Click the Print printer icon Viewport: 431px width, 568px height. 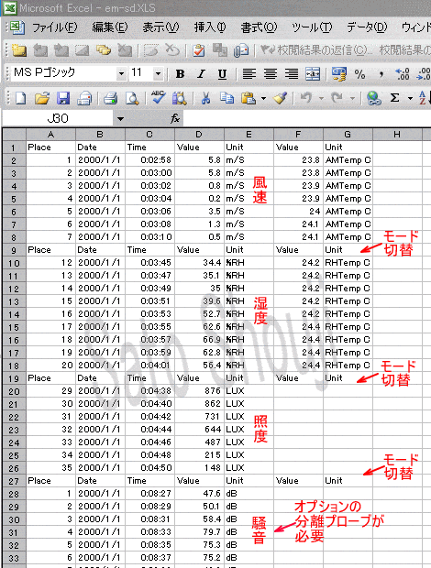[111, 98]
